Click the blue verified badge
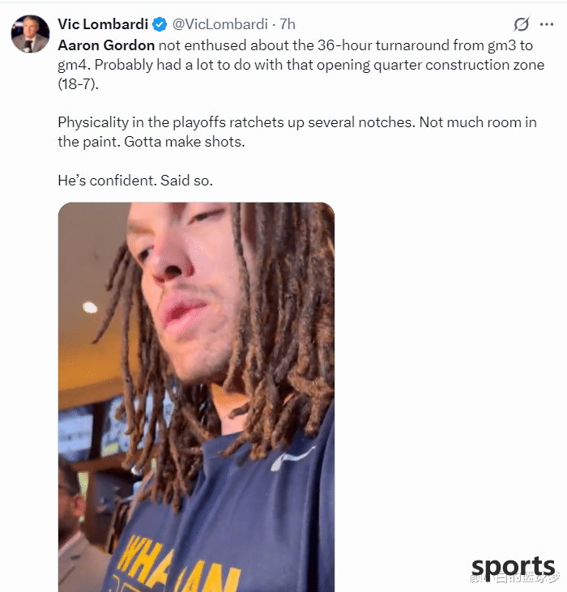The height and width of the screenshot is (592, 567). click(x=160, y=24)
